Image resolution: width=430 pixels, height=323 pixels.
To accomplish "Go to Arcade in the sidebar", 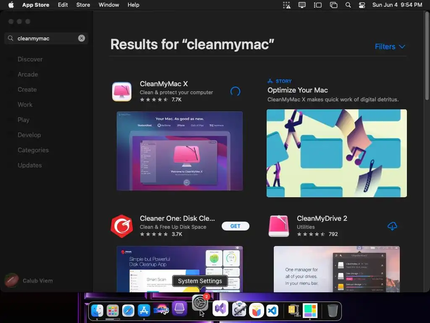I will tap(28, 74).
